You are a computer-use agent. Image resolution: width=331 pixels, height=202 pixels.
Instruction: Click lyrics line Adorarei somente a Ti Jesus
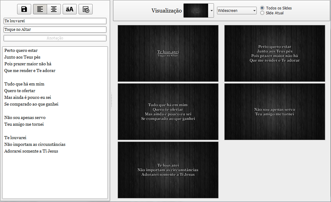tap(31, 151)
